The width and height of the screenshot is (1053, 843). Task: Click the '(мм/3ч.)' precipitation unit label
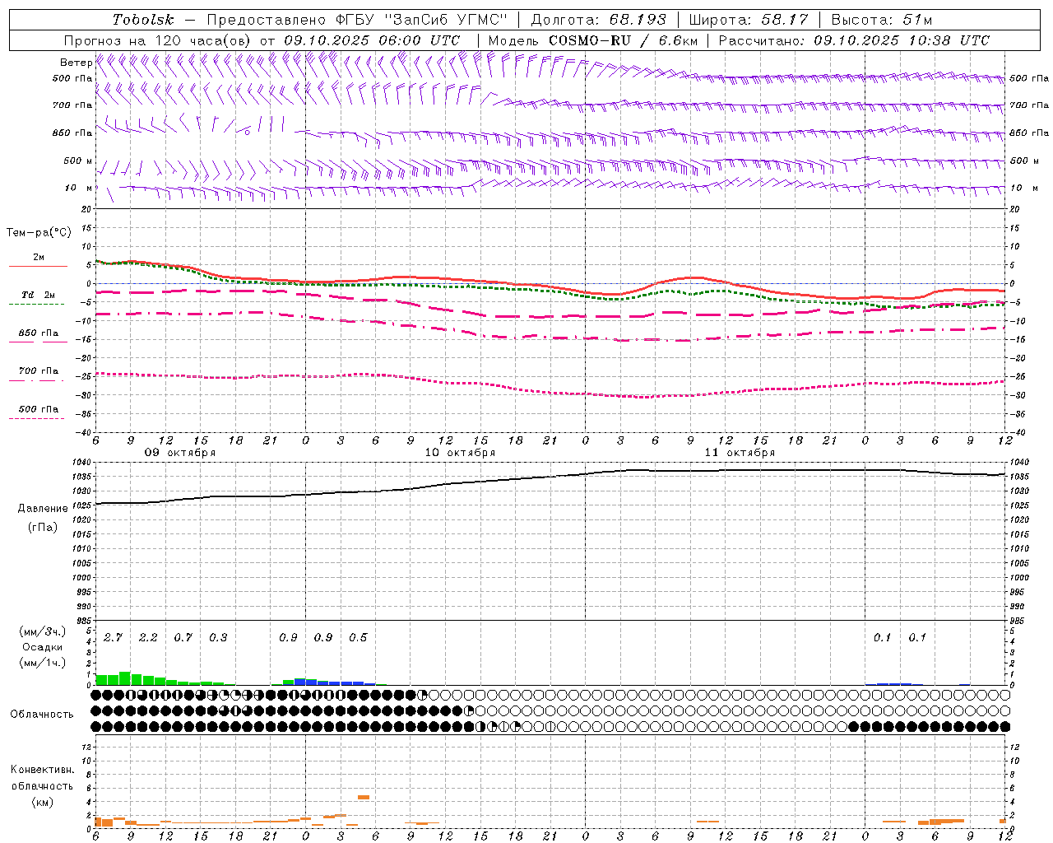43,632
